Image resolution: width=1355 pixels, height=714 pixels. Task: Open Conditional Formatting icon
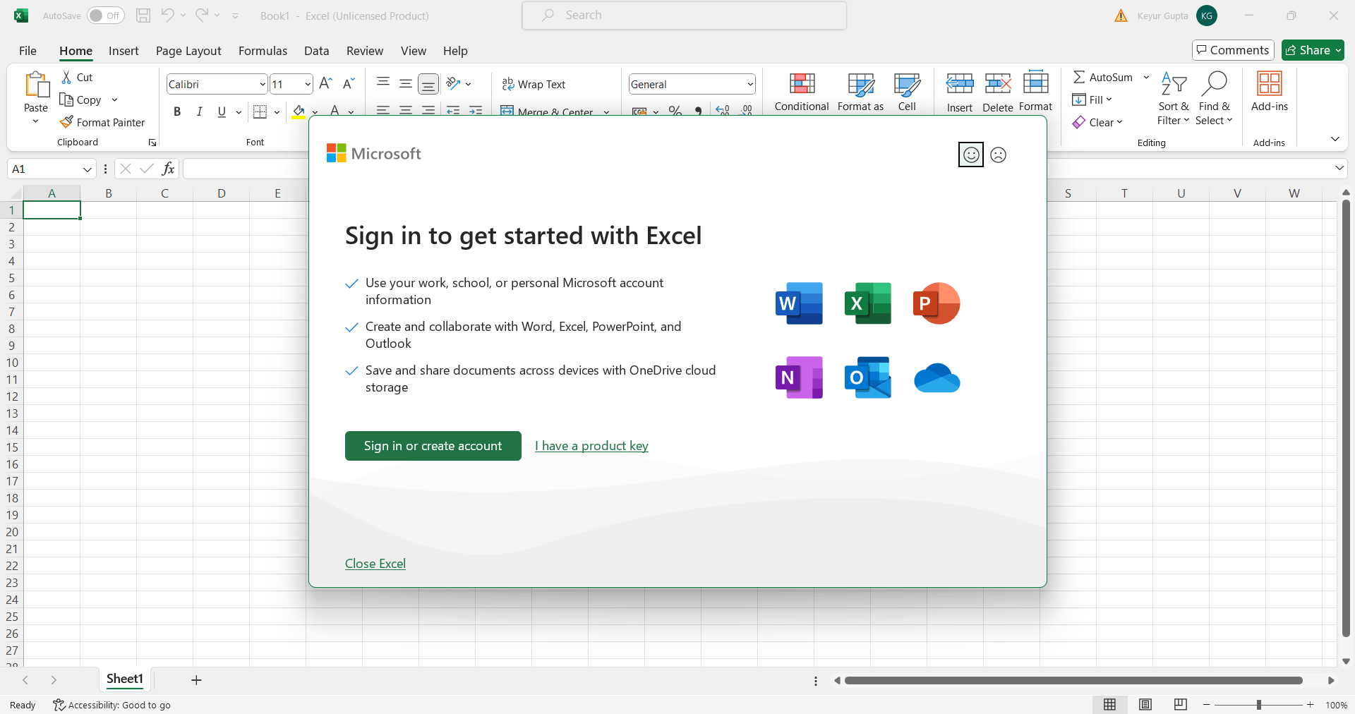click(802, 84)
